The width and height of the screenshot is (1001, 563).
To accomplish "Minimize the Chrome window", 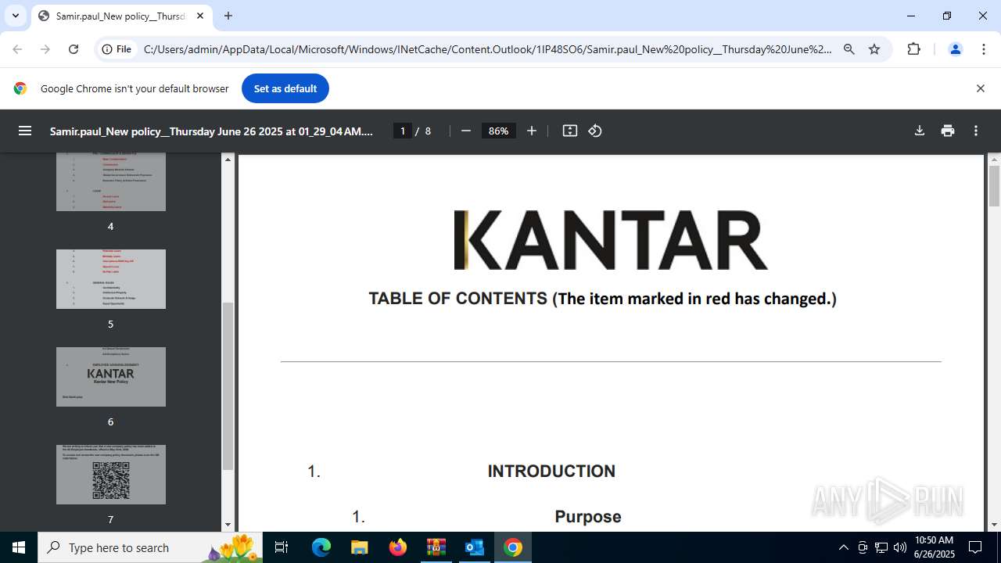I will click(911, 16).
